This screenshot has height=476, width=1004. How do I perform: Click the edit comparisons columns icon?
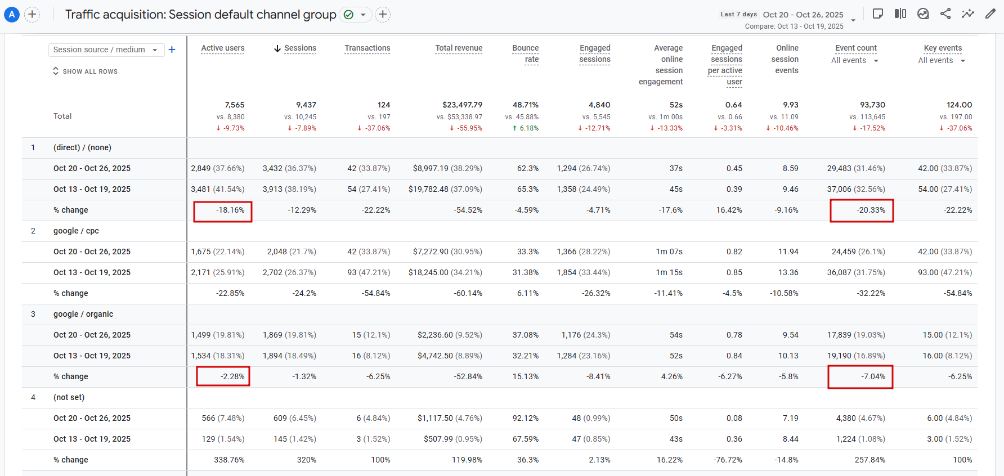900,14
